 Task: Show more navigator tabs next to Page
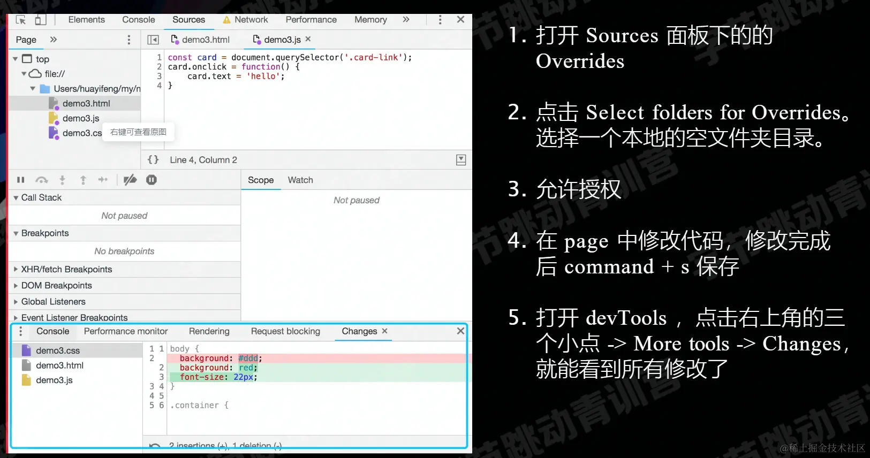pyautogui.click(x=54, y=40)
